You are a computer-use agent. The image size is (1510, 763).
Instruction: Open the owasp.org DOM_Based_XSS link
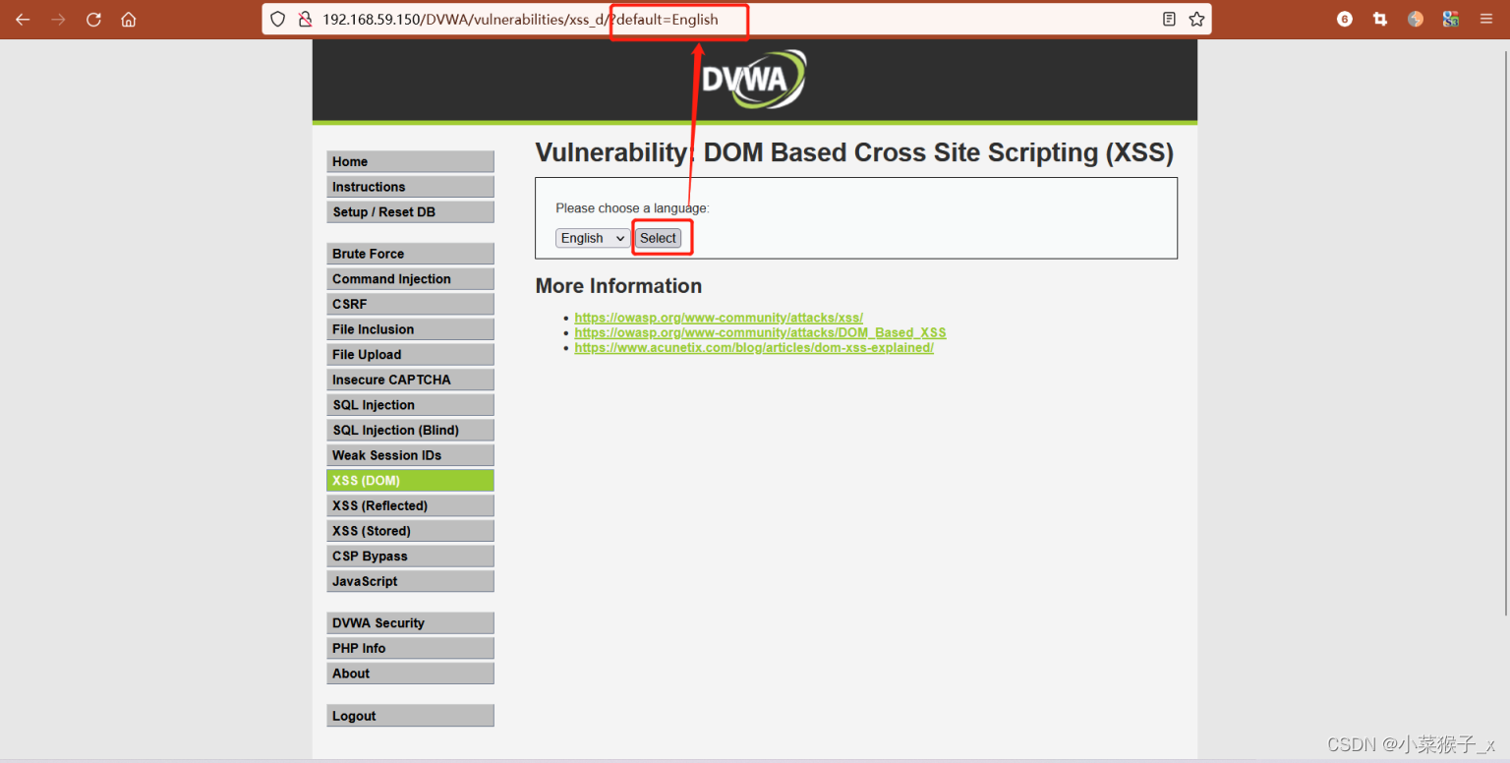click(x=760, y=332)
